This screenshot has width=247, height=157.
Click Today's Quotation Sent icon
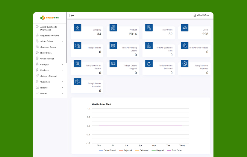pyautogui.click(x=149, y=46)
